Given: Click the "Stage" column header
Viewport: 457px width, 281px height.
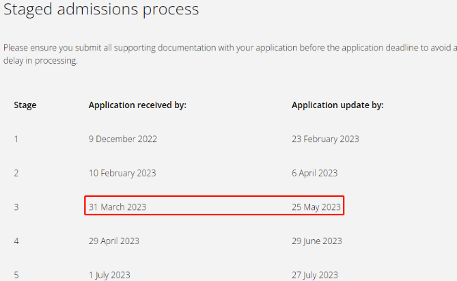Looking at the screenshot, I should coord(25,105).
